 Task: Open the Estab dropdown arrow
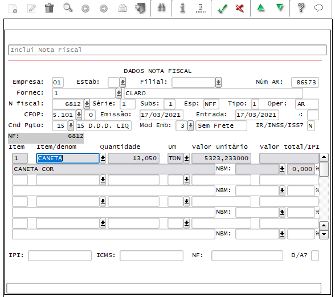(122, 82)
